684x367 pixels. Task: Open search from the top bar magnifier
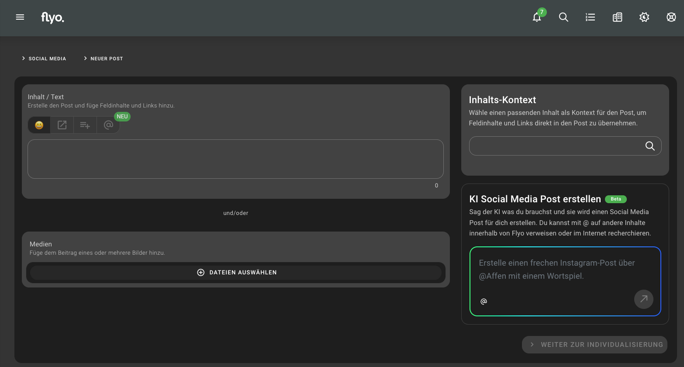coord(563,17)
